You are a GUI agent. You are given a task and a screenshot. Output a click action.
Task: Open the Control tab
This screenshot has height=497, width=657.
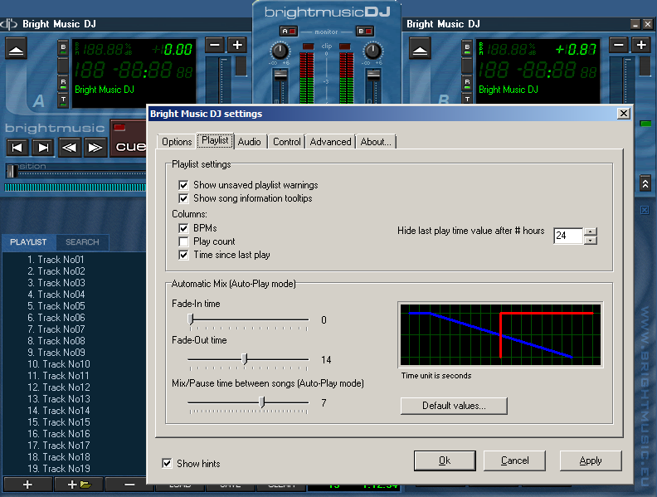(287, 142)
